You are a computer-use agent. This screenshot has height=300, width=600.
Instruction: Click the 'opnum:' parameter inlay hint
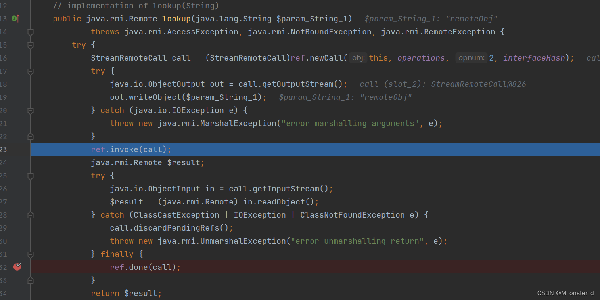click(471, 58)
